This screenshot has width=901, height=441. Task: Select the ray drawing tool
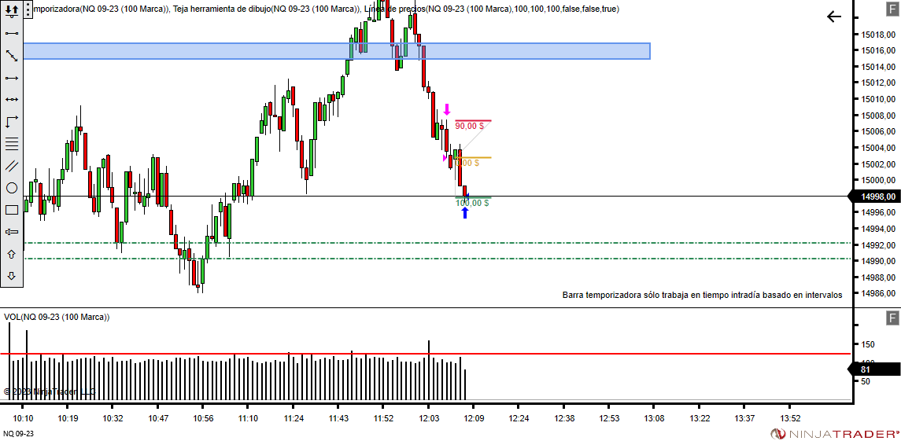tap(12, 78)
